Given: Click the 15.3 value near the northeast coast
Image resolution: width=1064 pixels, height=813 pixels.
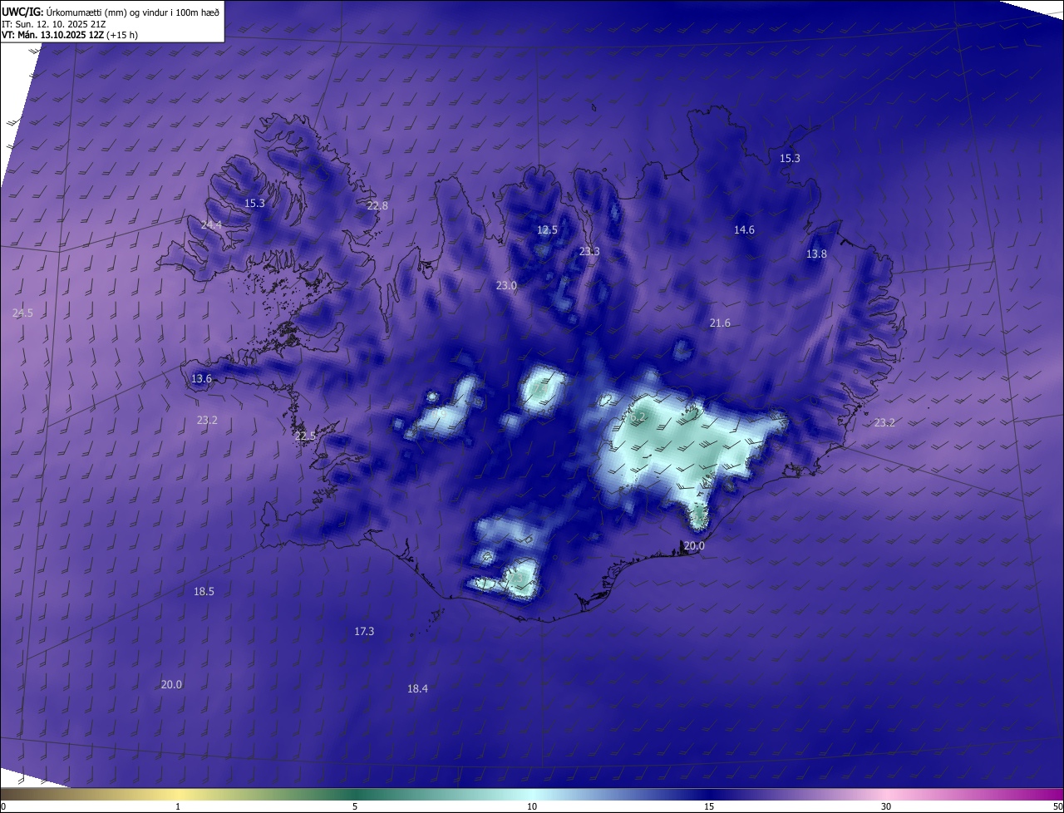Looking at the screenshot, I should (x=790, y=159).
